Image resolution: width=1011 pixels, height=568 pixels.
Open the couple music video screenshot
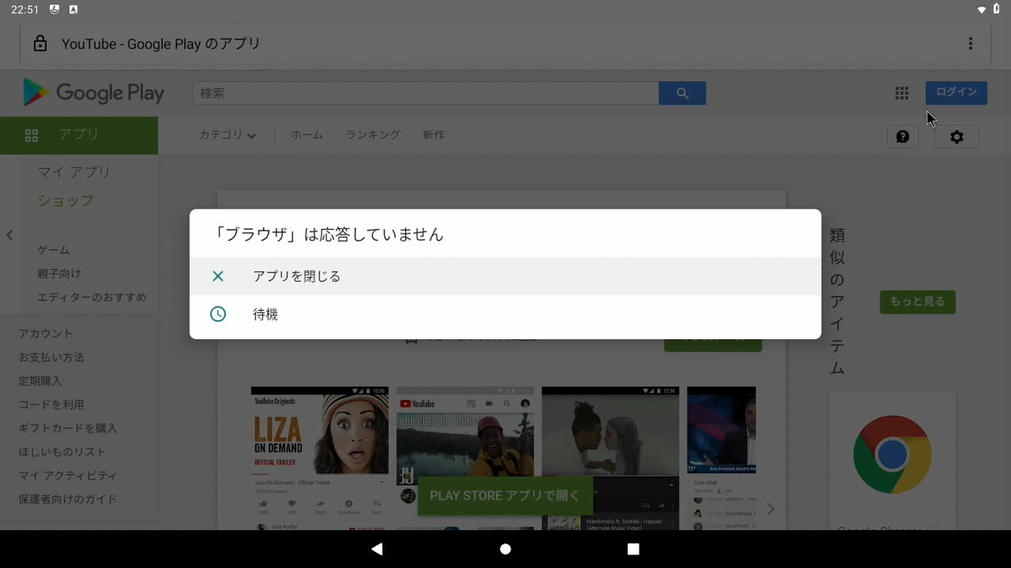(x=611, y=458)
